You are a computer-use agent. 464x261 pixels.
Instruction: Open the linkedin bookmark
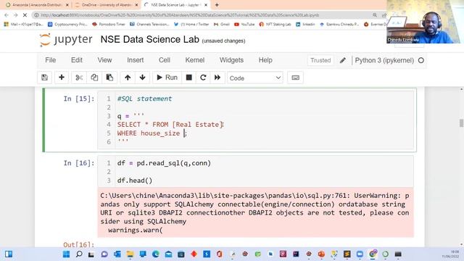click(x=305, y=24)
